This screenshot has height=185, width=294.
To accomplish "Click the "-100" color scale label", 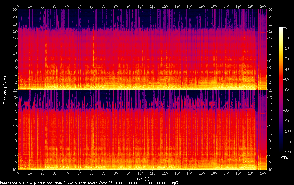I will (x=287, y=131).
